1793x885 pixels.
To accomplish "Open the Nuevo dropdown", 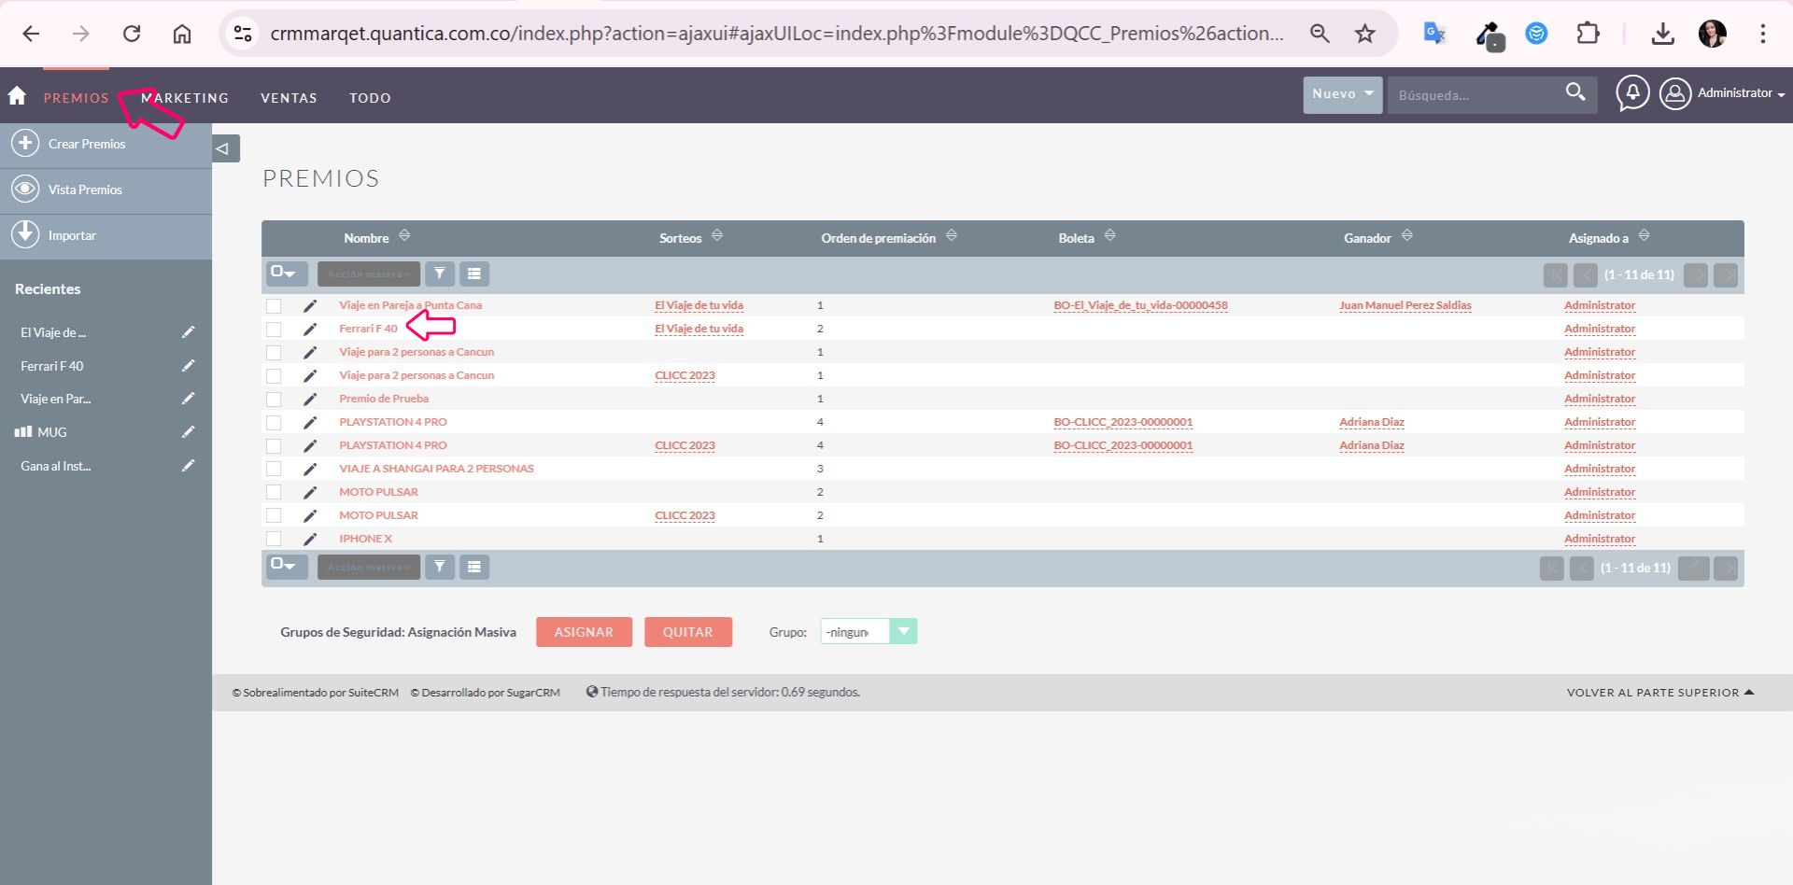I will click(1342, 94).
